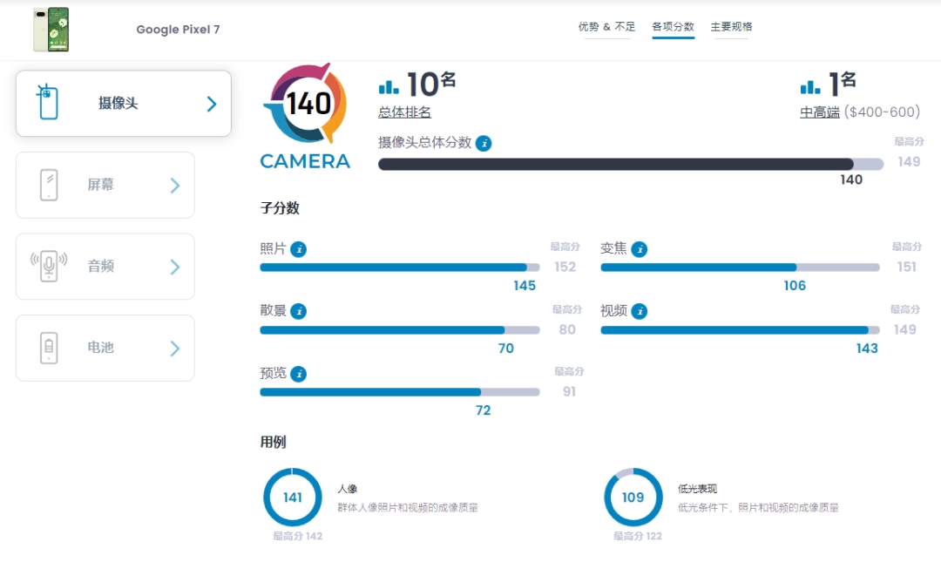Open the info icon next to 散景
This screenshot has width=941, height=569.
pos(298,311)
